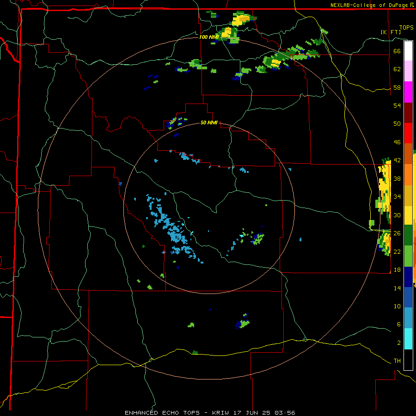Pick the gold legend band
This screenshot has width=416, height=416.
pyautogui.click(x=408, y=196)
